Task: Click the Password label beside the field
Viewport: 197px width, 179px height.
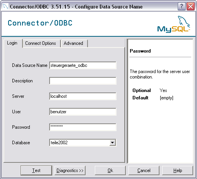Action: (x=21, y=127)
